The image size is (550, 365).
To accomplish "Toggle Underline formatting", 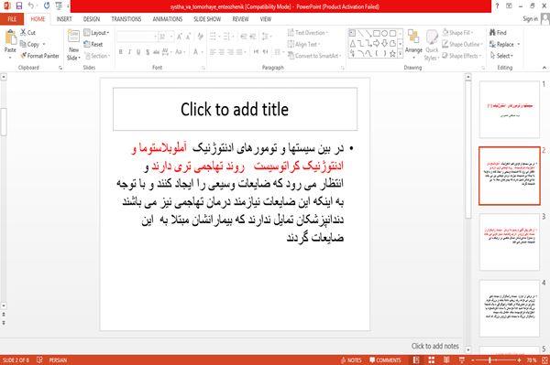I will (x=138, y=52).
